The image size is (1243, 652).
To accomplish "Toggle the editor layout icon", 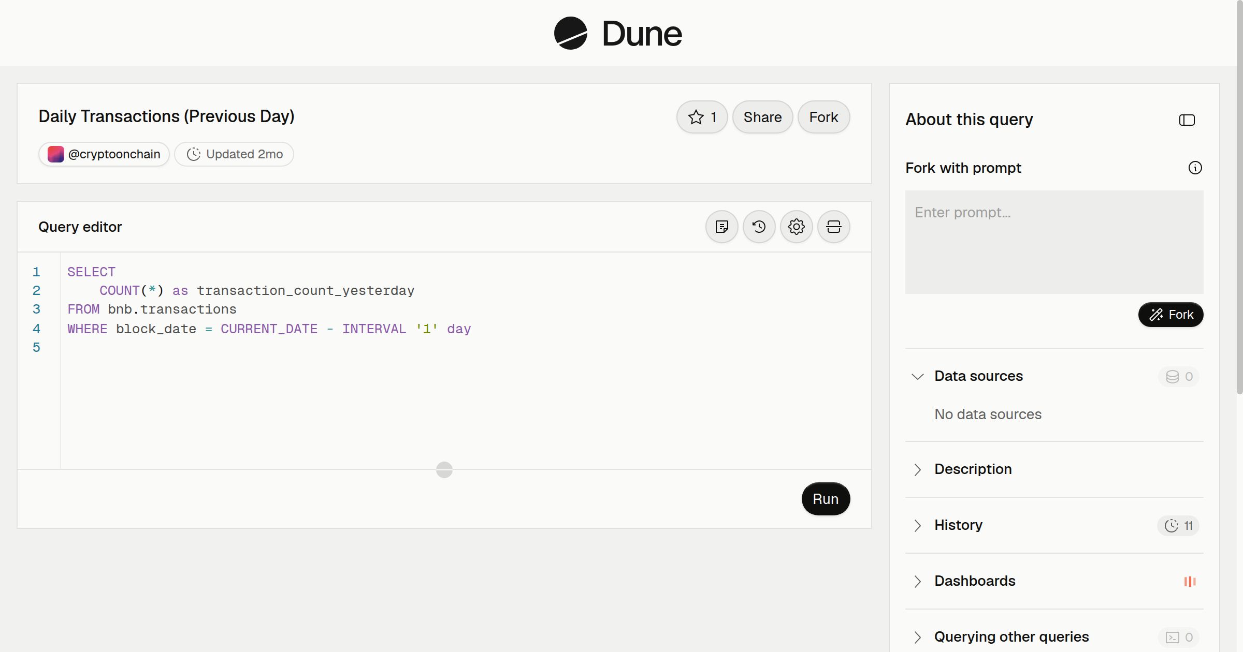I will point(833,227).
